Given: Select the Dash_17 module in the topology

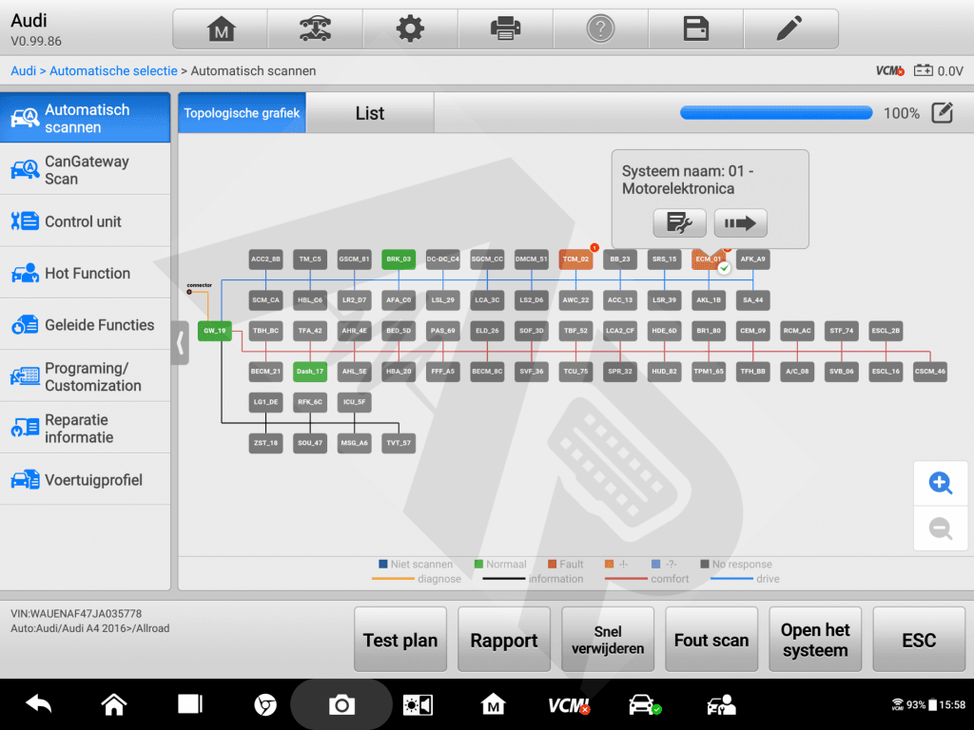Looking at the screenshot, I should point(309,371).
